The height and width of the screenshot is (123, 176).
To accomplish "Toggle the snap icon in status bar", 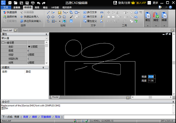I will tap(75, 121).
